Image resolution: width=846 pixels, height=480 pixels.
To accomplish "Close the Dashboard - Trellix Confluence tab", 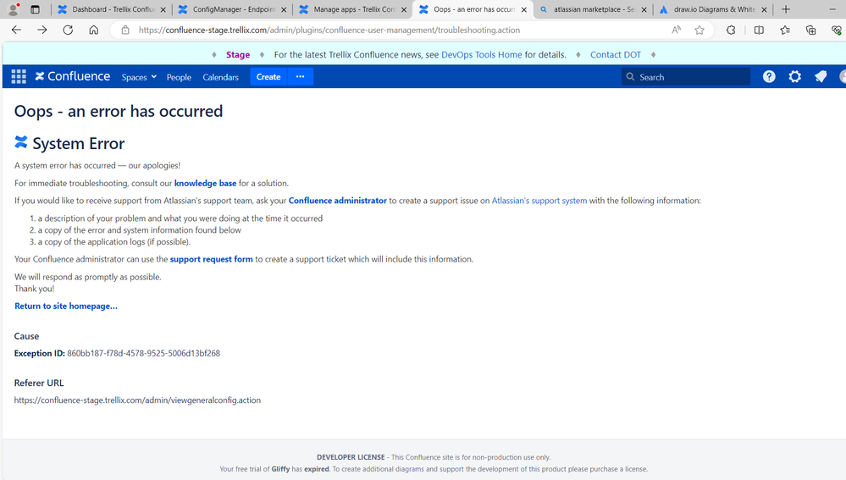I will (x=163, y=9).
